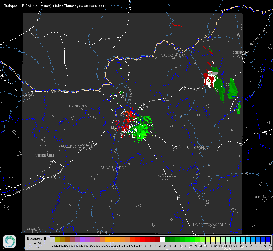Click the small red streak north of Salgotarjan
The image size is (273, 251).
pyautogui.click(x=177, y=25)
